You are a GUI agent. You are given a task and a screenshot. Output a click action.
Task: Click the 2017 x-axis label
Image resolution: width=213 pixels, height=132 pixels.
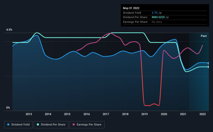click(106, 114)
